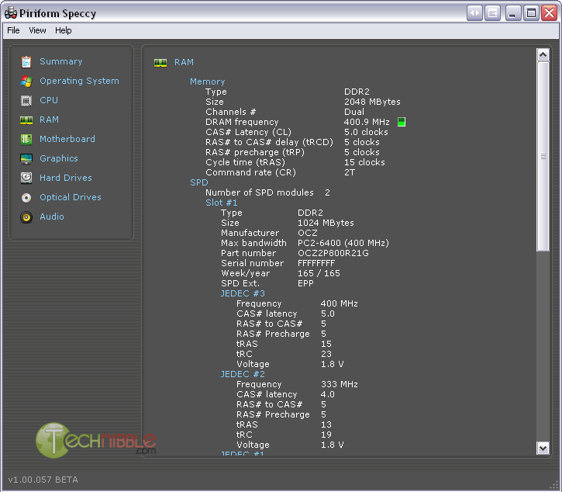This screenshot has width=562, height=492.
Task: Open the Optical Drives section
Action: tap(71, 197)
